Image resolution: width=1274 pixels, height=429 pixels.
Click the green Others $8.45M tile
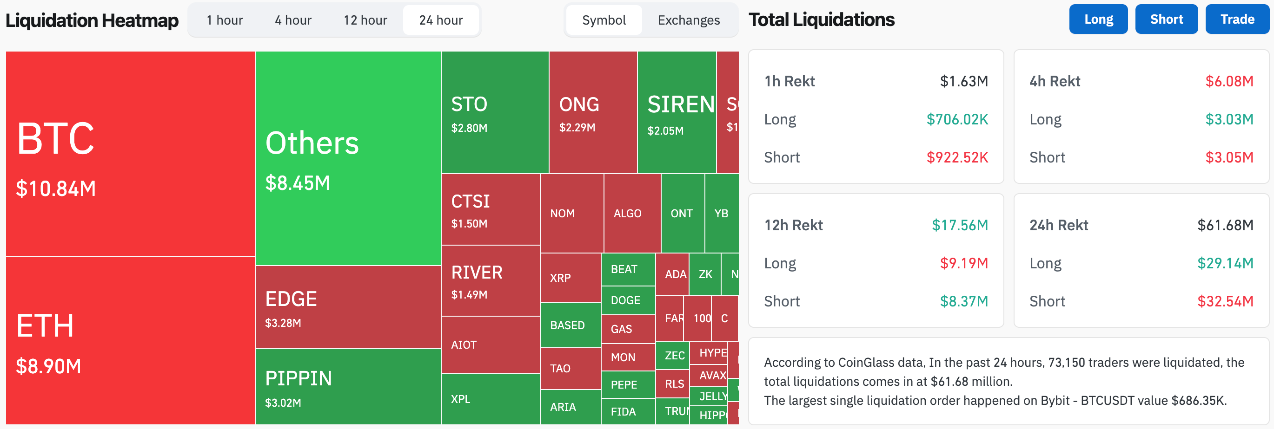tap(348, 158)
